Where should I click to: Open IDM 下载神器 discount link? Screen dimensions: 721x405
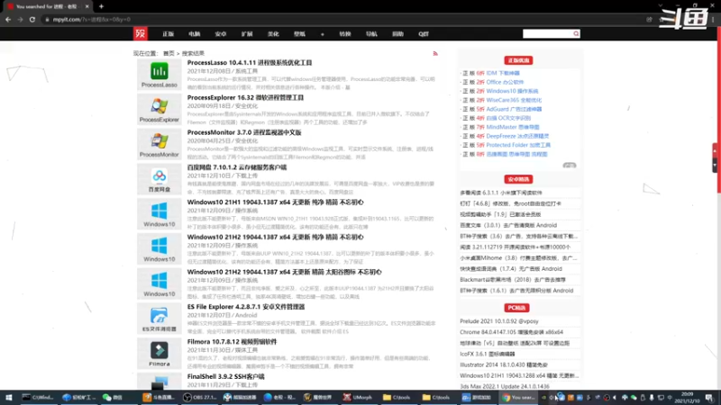tap(503, 74)
